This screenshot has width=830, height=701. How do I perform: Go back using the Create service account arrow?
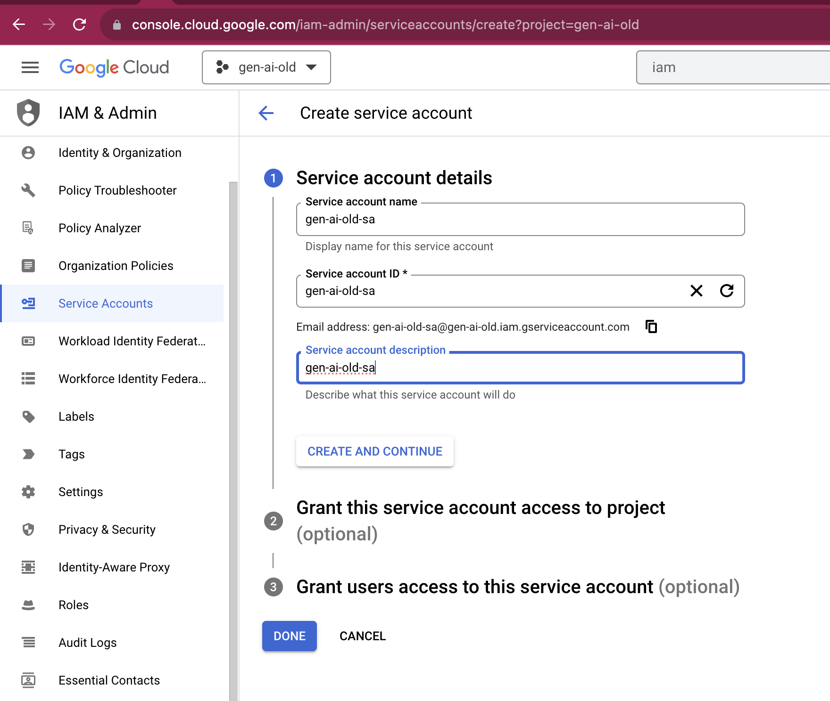tap(266, 113)
